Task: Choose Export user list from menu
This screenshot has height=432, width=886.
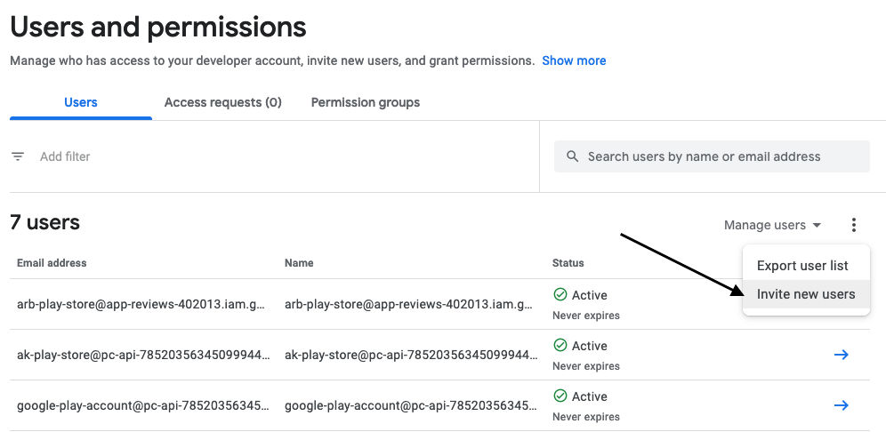Action: pos(802,266)
